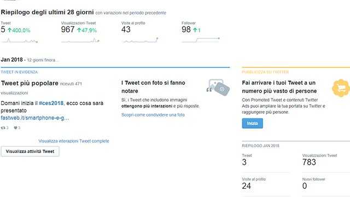The width and height of the screenshot is (350, 197).
Task: Click the Jan 2018 Tweet value 3
Action: point(244,162)
